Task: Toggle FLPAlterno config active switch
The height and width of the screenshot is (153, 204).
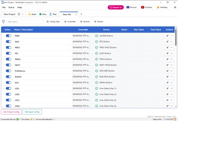Action: click(9, 71)
